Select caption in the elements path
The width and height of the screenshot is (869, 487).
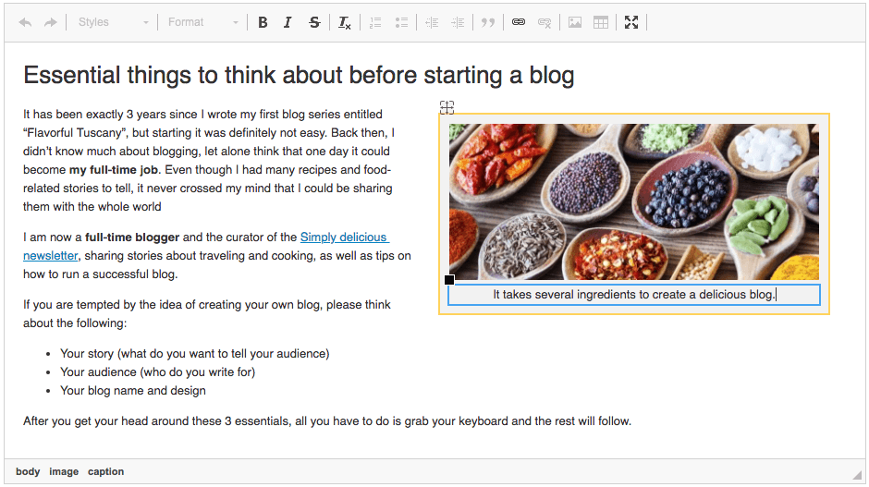point(106,471)
